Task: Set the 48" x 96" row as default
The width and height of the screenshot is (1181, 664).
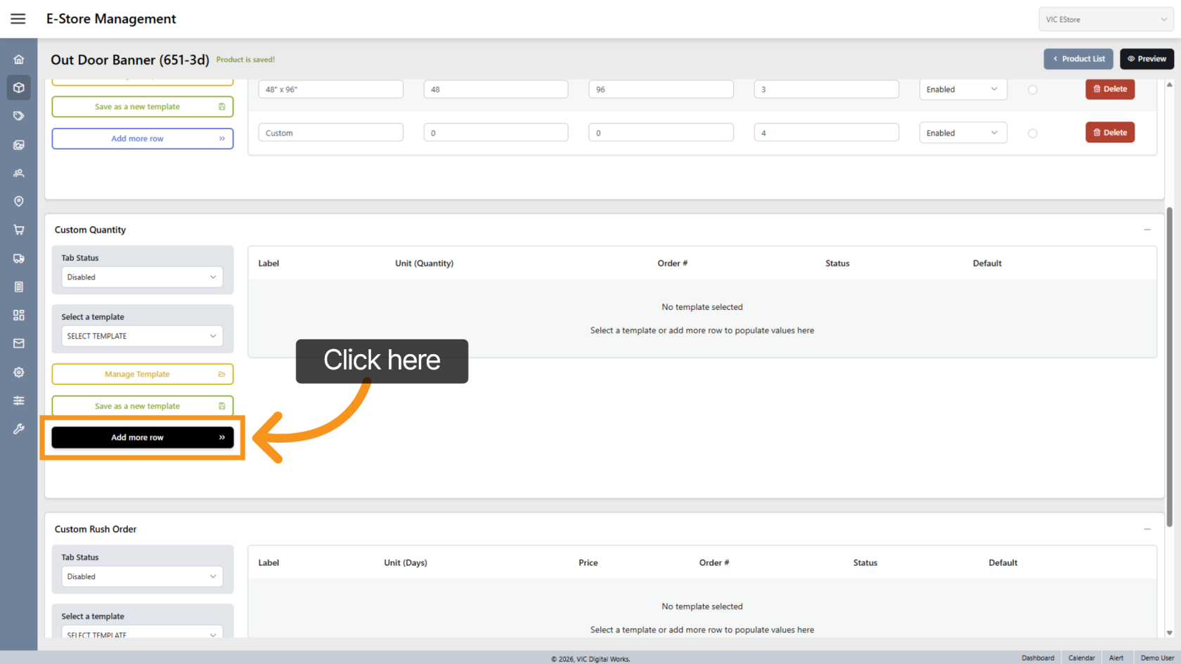Action: (x=1033, y=90)
